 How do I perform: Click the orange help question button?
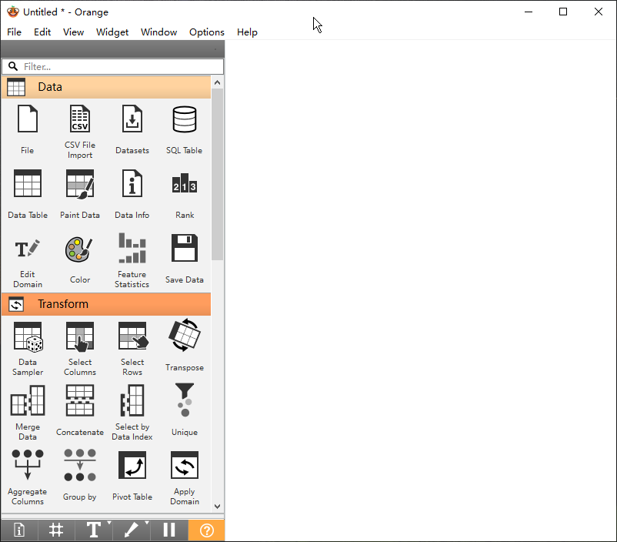207,530
